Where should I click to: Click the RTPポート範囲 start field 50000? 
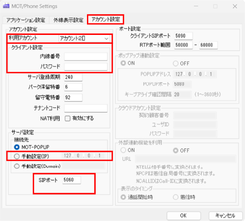pos(184,45)
